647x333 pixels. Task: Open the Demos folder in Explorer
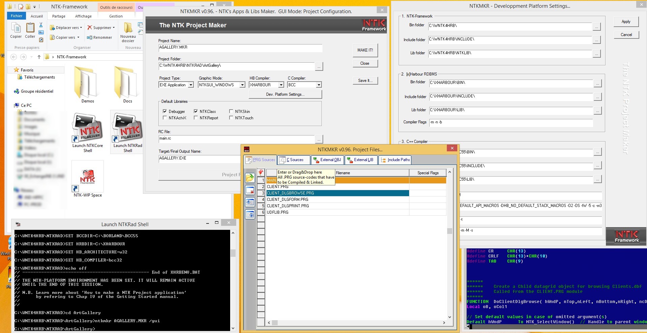(88, 84)
